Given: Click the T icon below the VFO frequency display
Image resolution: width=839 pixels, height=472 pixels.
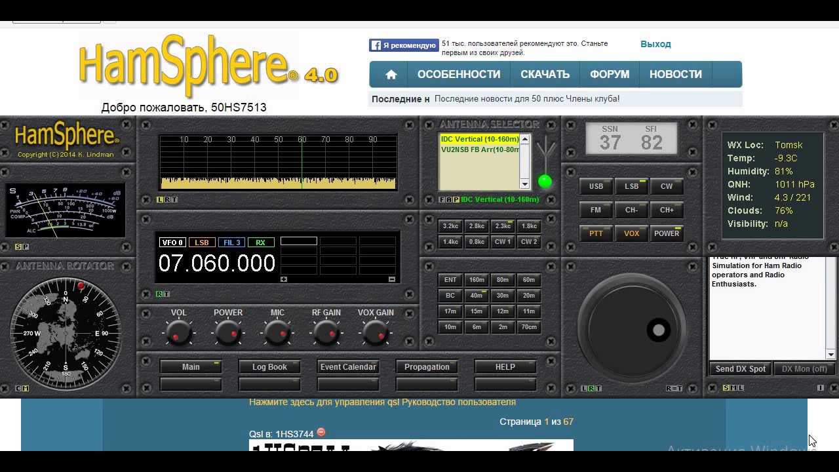Looking at the screenshot, I should (x=166, y=294).
